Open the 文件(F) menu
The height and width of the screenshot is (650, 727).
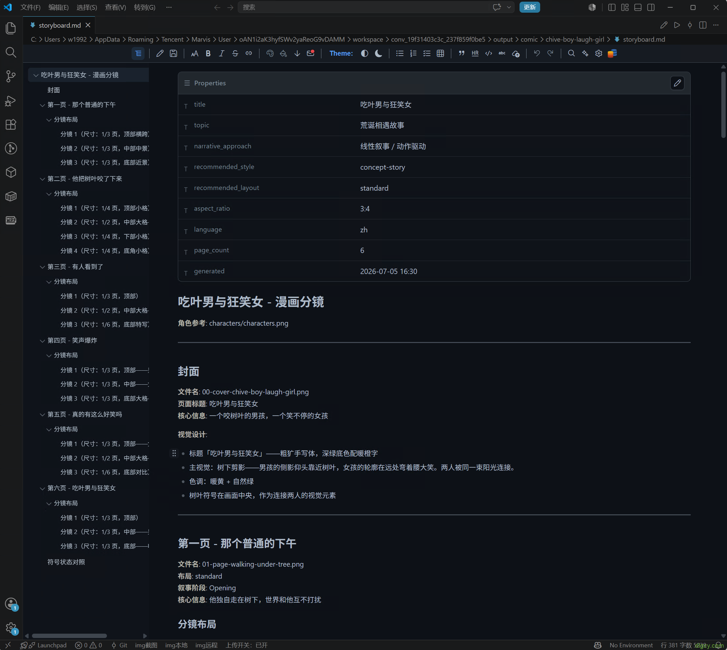pos(30,7)
